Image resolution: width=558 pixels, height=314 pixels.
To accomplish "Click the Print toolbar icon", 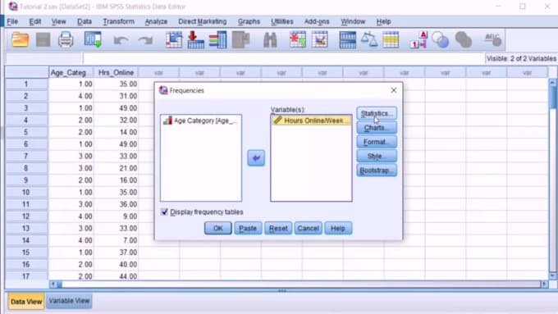I will tap(66, 40).
